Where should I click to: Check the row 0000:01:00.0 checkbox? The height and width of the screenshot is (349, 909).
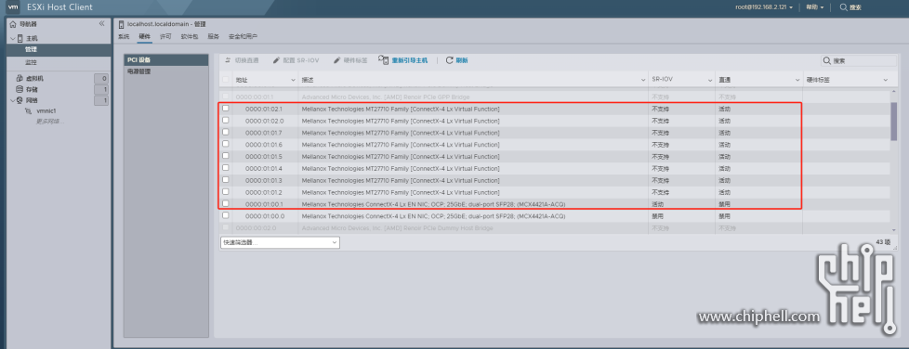pyautogui.click(x=226, y=215)
